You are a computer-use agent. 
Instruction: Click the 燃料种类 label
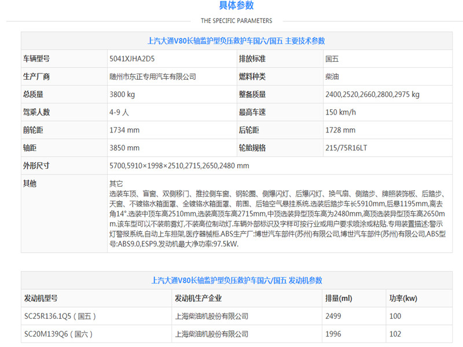click(252, 77)
